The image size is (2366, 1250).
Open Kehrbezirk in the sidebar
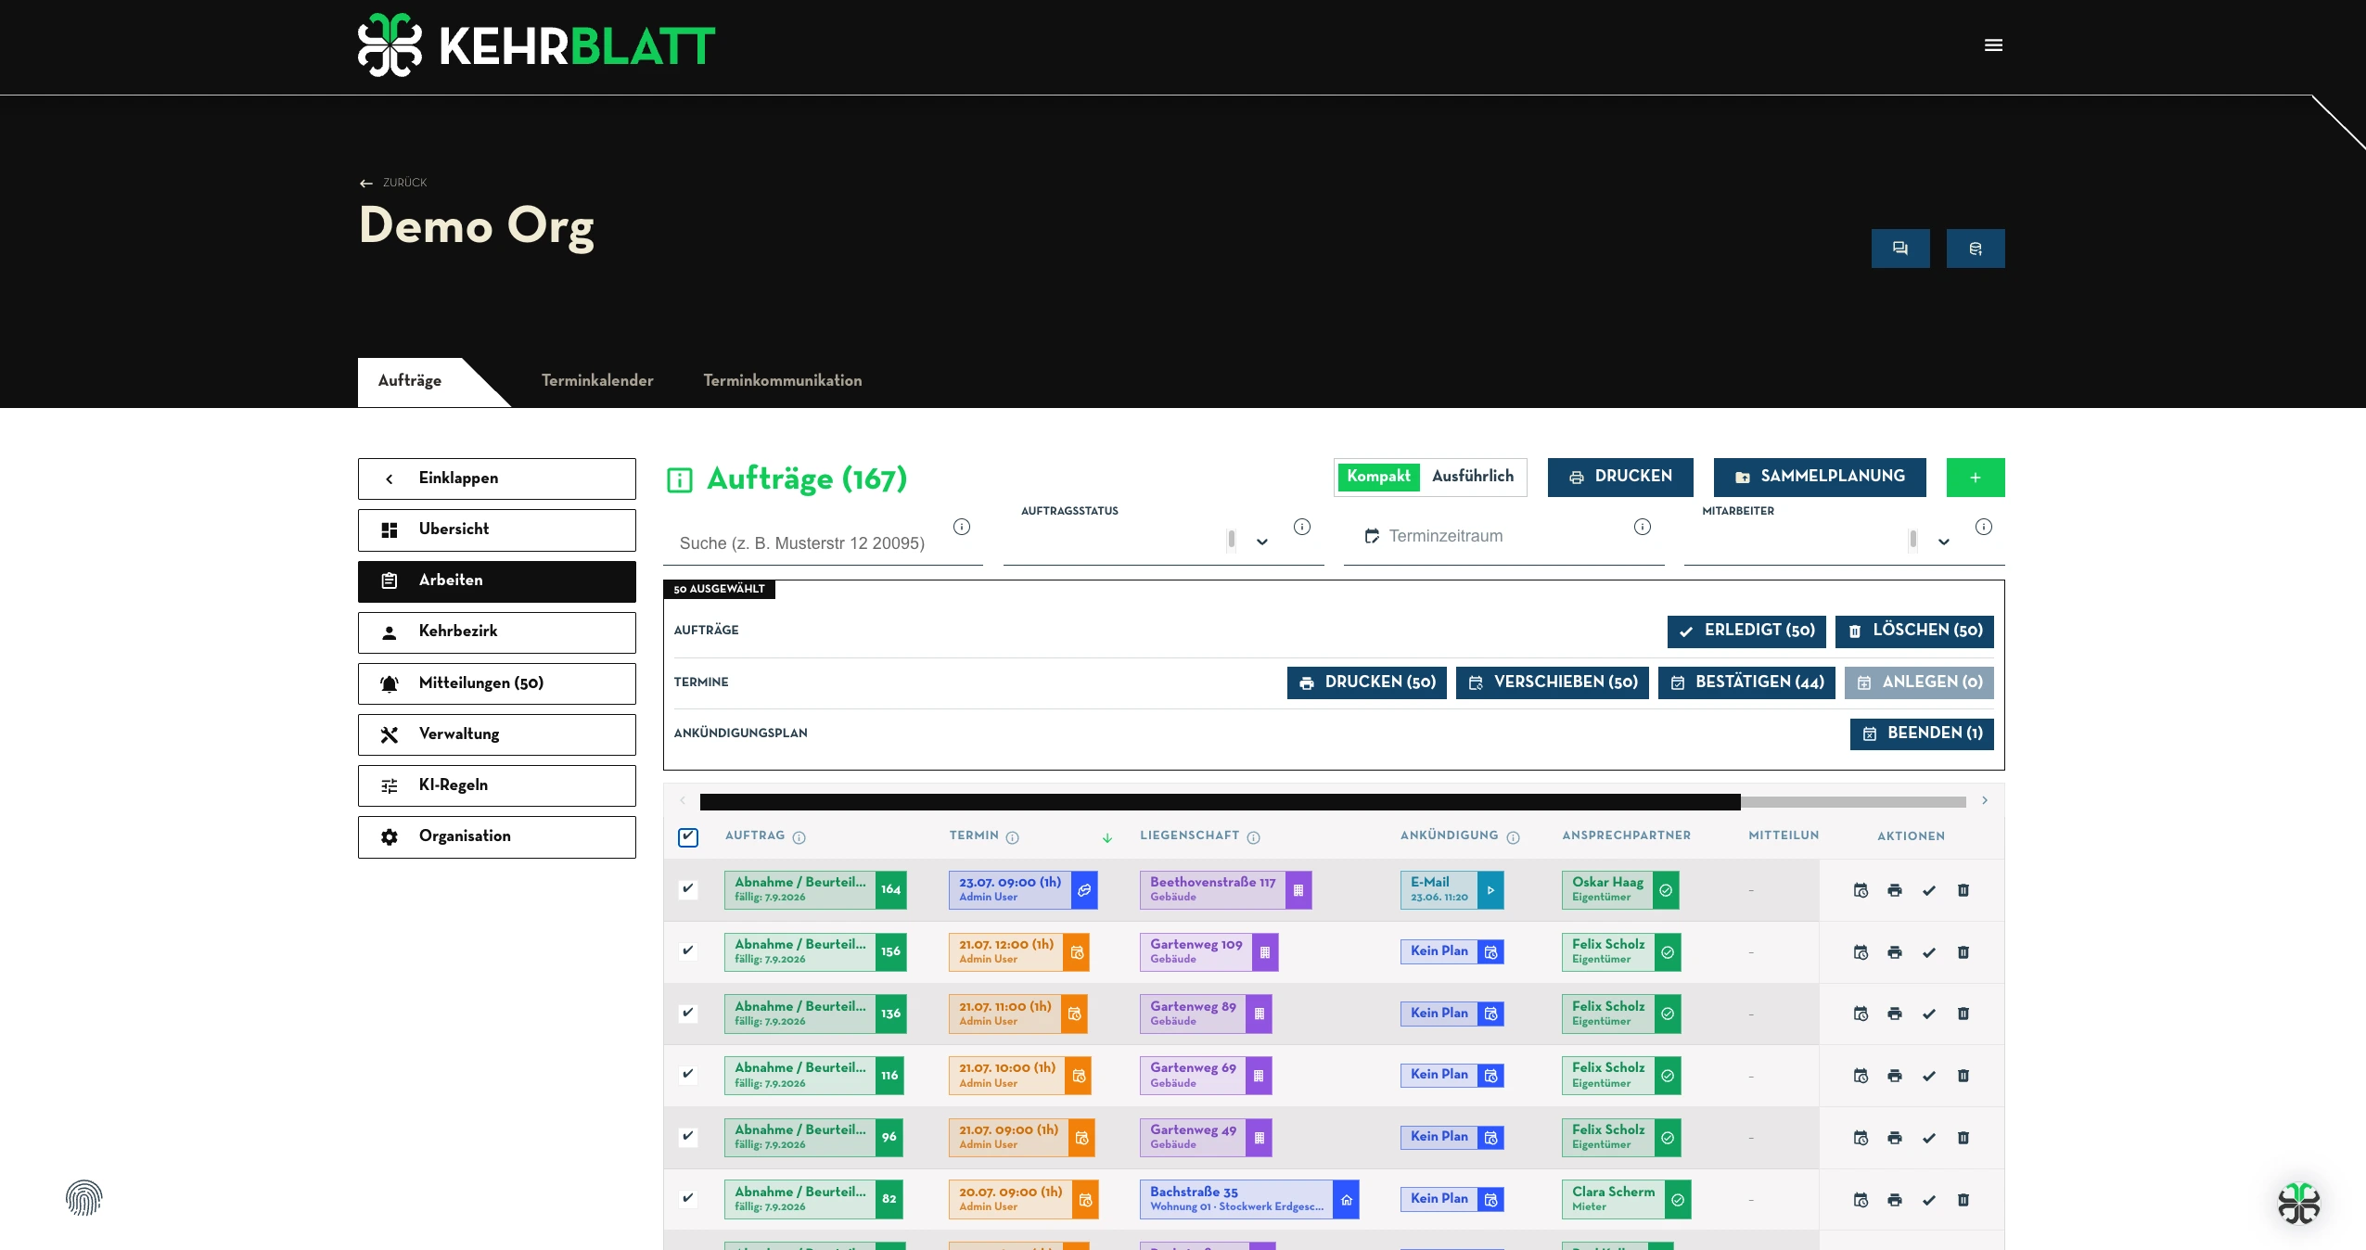click(497, 632)
